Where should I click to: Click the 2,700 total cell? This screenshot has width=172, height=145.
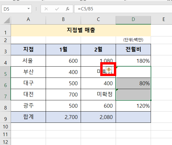(x=63, y=117)
